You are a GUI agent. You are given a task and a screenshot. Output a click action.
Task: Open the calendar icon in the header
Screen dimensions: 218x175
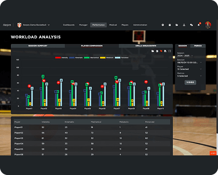[170, 25]
